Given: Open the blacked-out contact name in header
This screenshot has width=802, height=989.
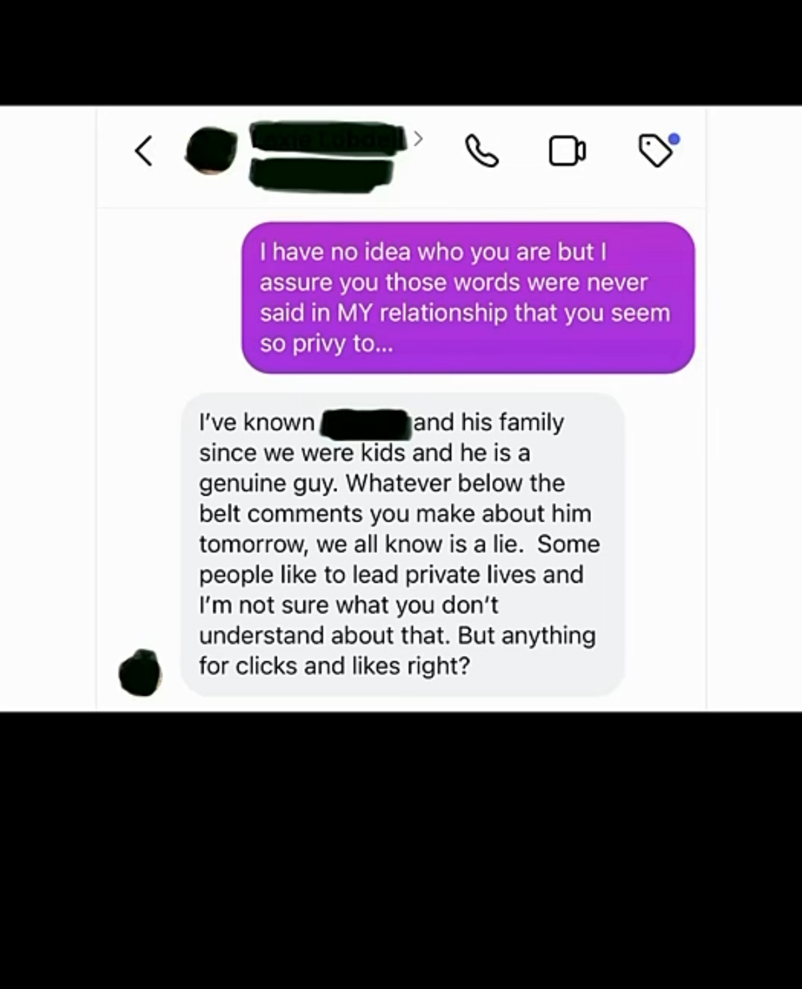Looking at the screenshot, I should point(328,139).
